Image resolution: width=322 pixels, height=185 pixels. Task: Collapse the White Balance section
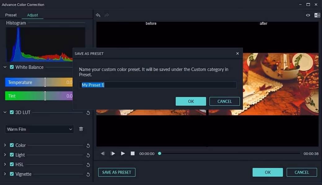5,67
